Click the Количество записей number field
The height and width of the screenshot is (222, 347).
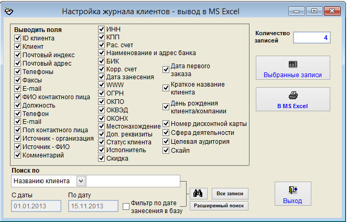click(311, 38)
